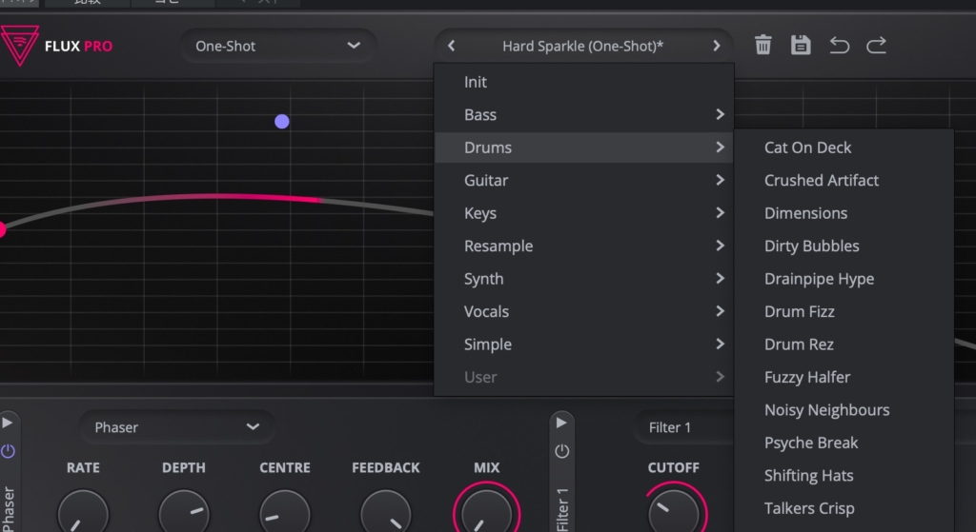
Task: Select the Drum Fizz preset
Action: [x=799, y=311]
